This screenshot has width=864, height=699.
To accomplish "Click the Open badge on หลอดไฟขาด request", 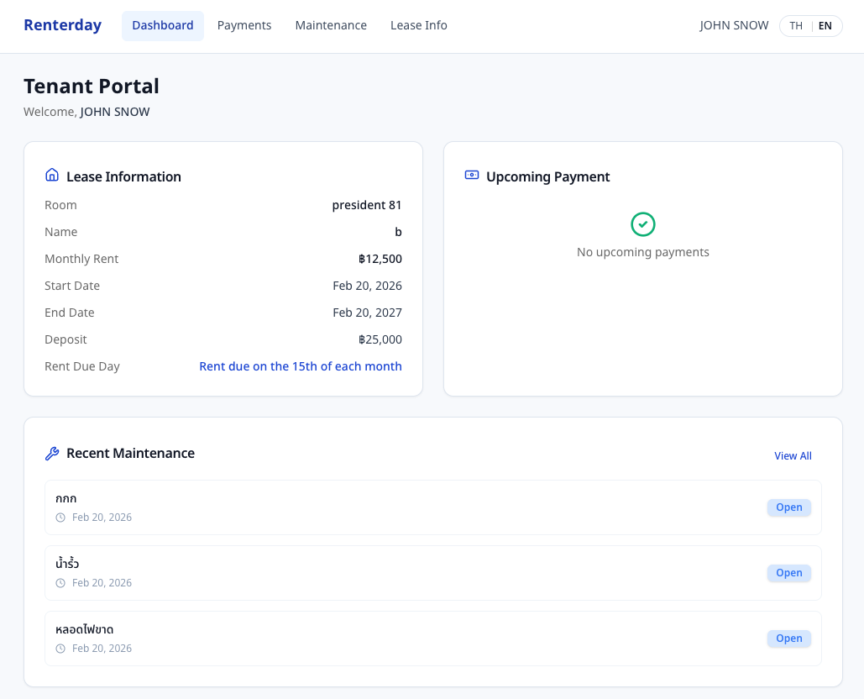I will point(788,639).
